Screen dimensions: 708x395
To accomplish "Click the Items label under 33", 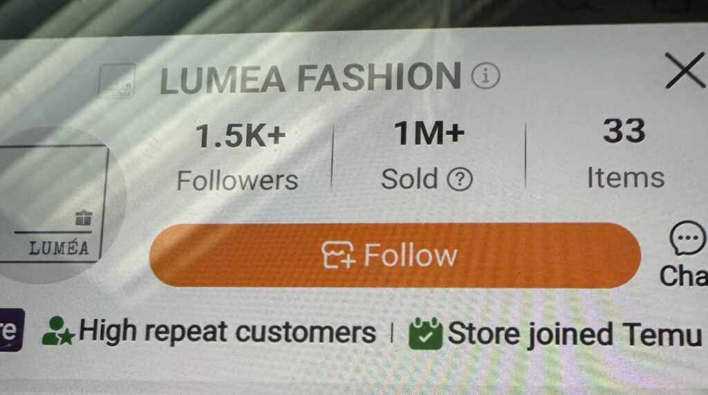I will coord(626,178).
